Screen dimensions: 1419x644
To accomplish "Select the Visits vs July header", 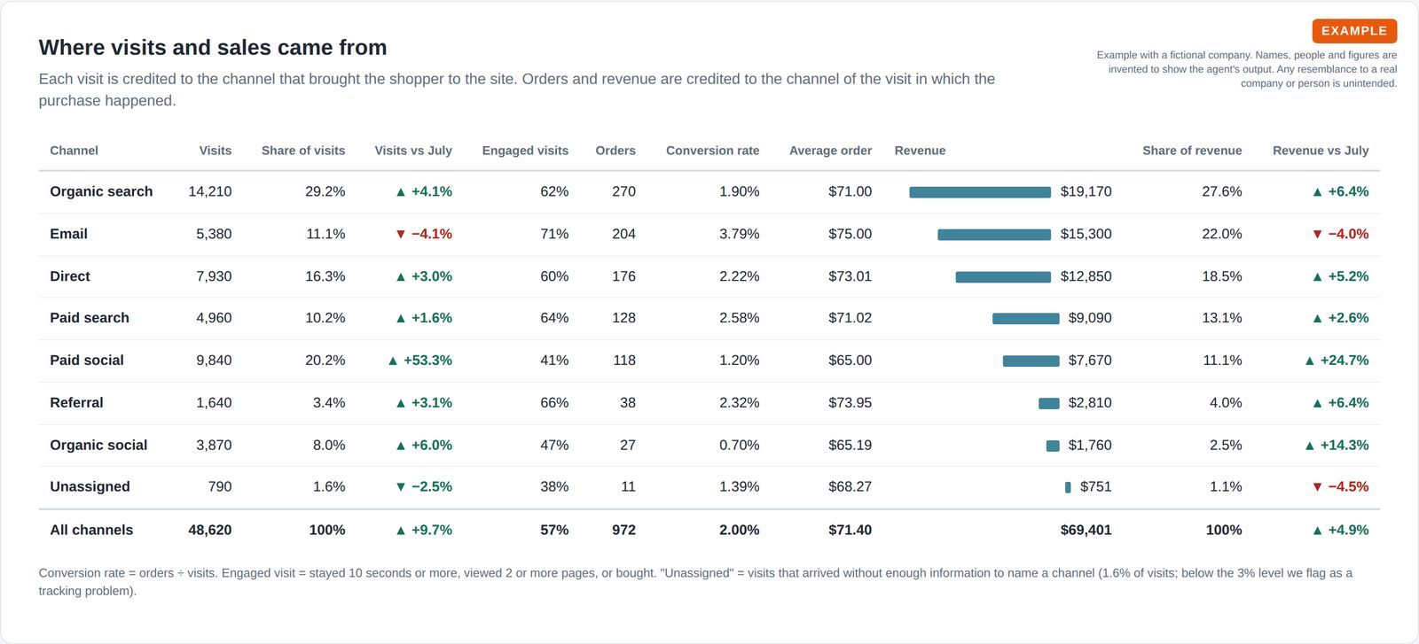I will coord(413,151).
